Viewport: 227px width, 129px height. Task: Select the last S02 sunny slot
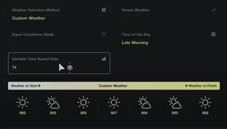point(205,105)
